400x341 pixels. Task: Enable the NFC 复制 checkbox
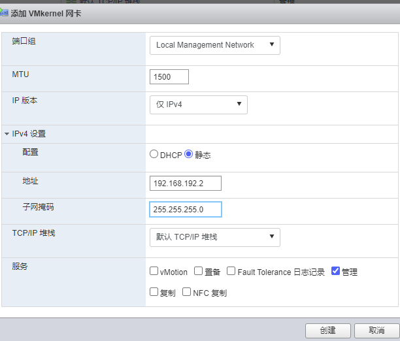coord(186,292)
